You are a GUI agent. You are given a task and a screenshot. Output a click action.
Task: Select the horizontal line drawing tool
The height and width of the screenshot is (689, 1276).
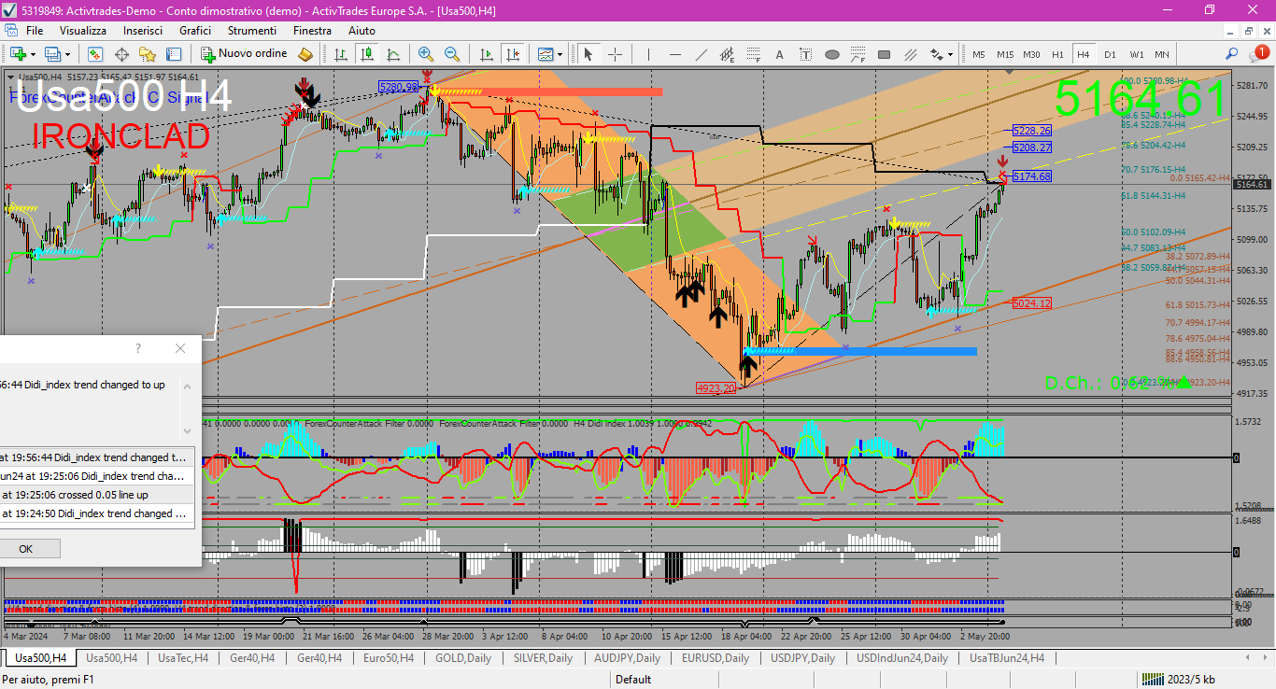(x=675, y=54)
